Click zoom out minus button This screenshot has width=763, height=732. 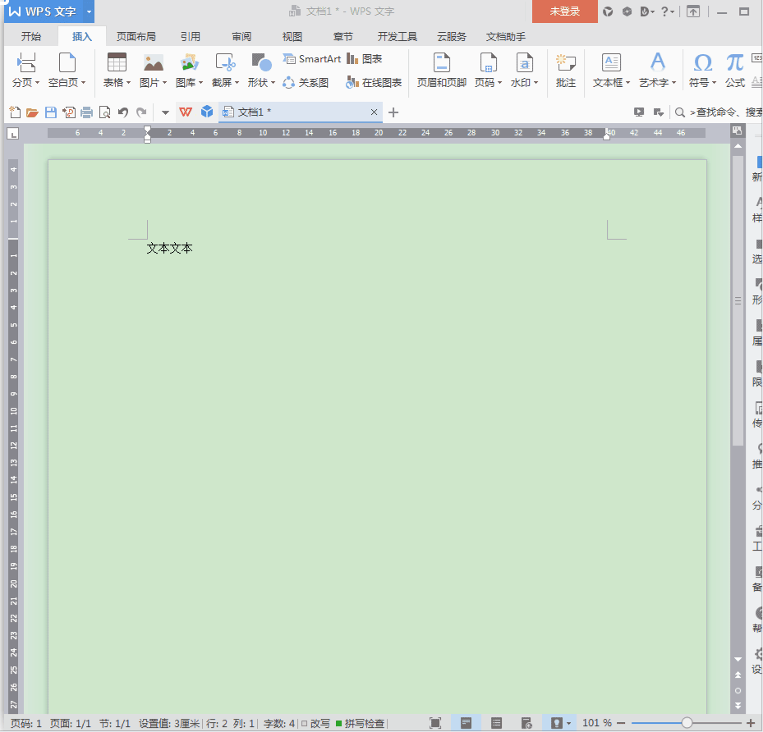point(621,723)
